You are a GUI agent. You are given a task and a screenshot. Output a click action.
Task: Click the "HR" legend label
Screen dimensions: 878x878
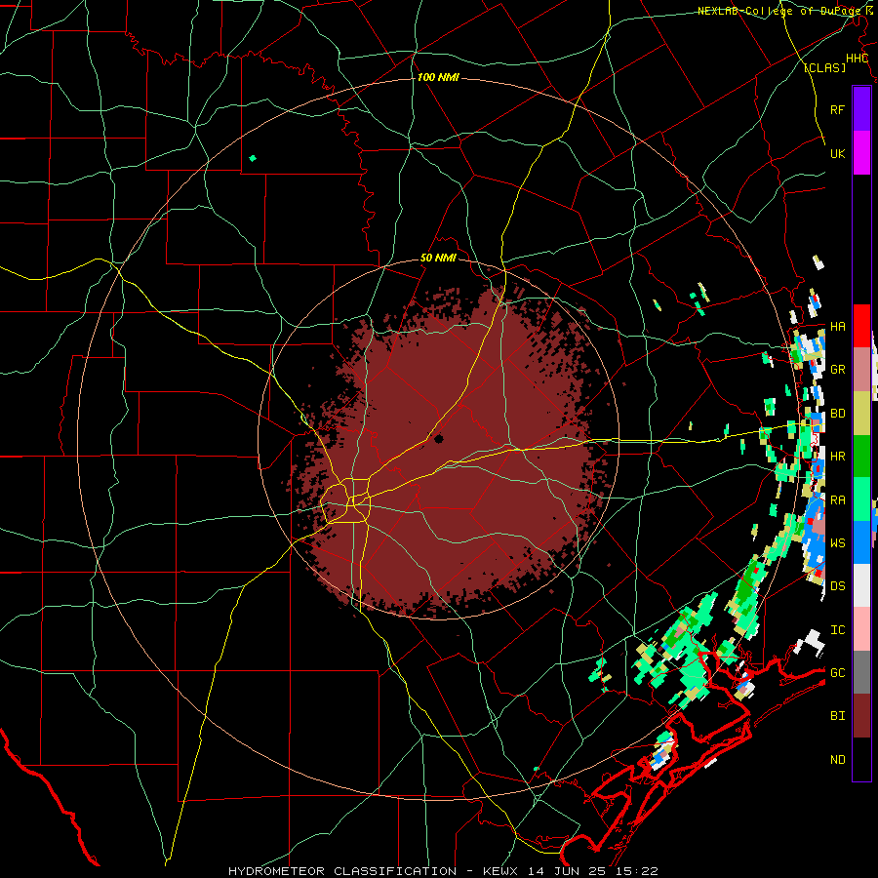point(837,457)
